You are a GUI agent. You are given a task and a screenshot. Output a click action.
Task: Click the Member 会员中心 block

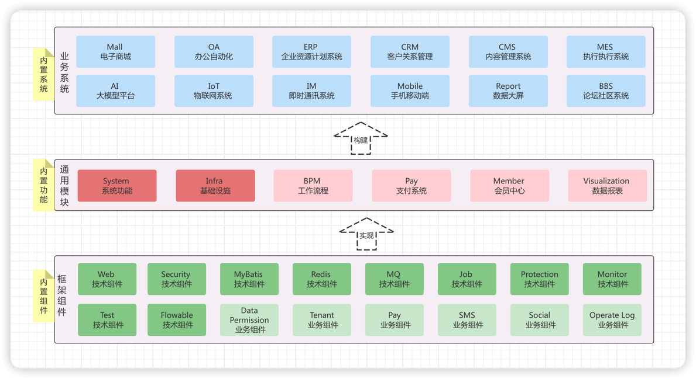(509, 186)
